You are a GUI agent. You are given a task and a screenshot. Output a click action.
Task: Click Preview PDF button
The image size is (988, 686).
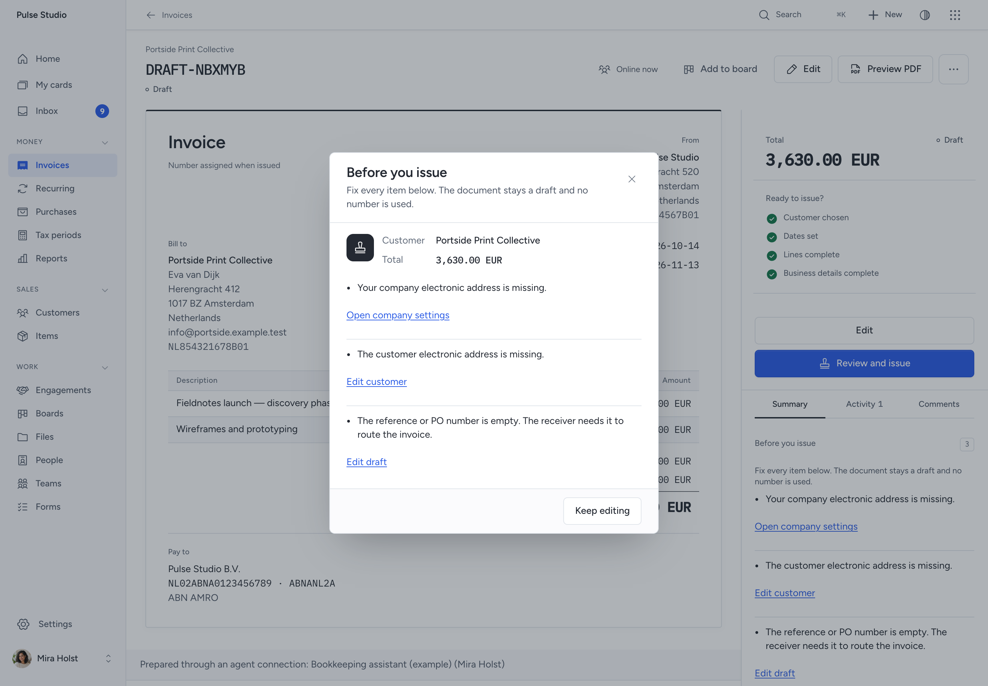click(x=885, y=69)
